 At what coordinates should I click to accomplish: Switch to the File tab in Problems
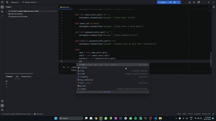(17, 77)
